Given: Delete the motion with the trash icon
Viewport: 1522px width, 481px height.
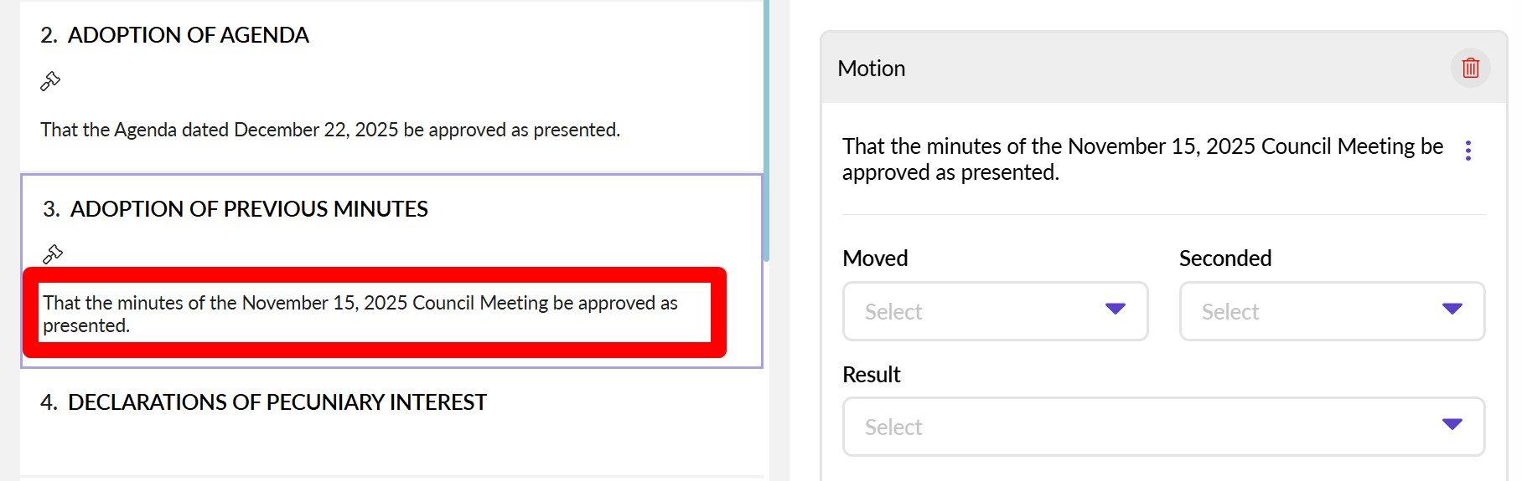Looking at the screenshot, I should point(1470,68).
